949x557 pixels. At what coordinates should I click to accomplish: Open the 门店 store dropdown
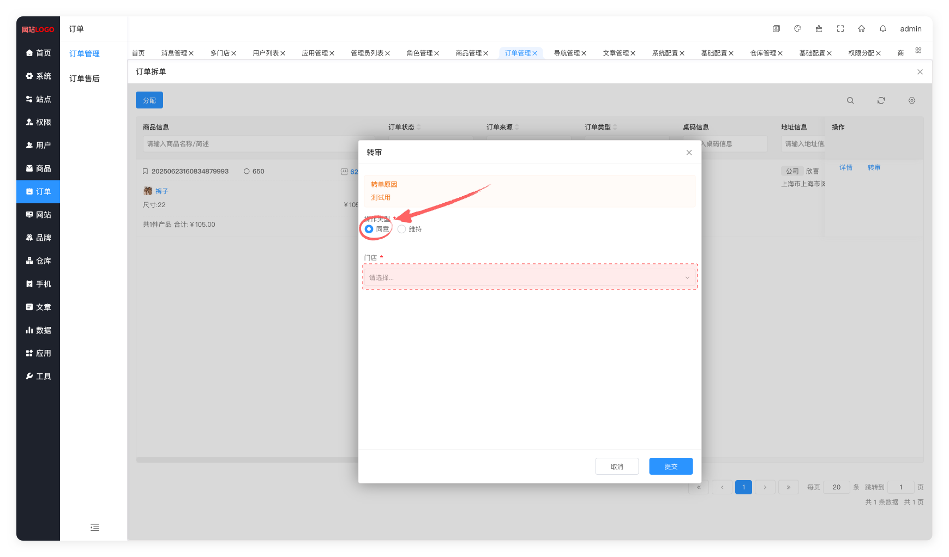tap(529, 277)
